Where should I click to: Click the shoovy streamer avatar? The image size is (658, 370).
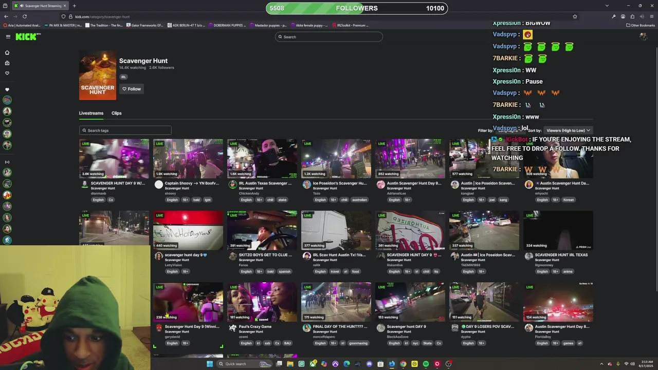pyautogui.click(x=159, y=184)
